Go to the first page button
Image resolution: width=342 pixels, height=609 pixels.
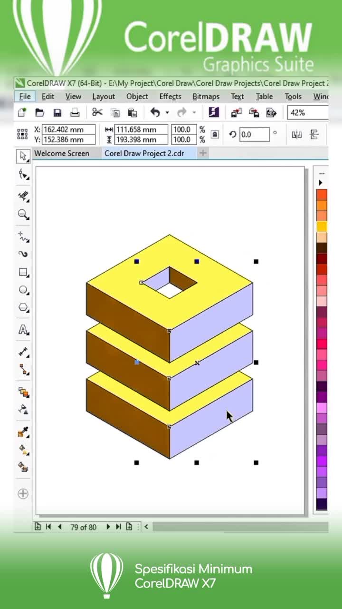point(48,527)
